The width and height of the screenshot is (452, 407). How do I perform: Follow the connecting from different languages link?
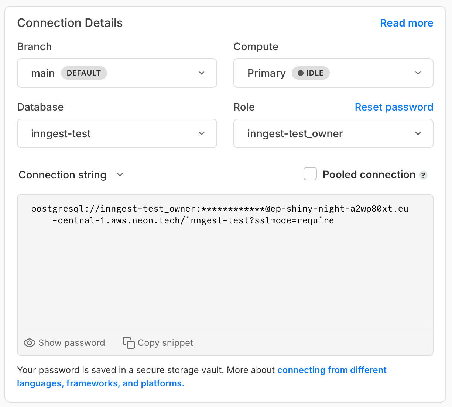click(x=332, y=370)
